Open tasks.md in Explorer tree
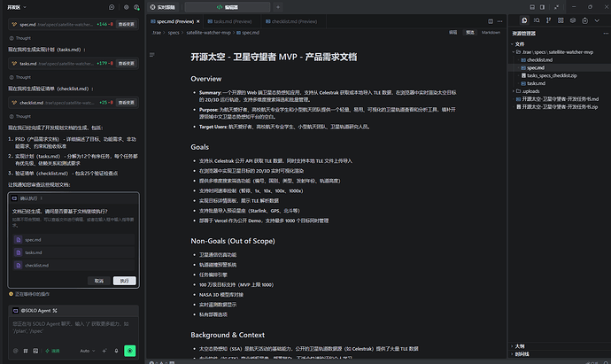 pos(537,83)
